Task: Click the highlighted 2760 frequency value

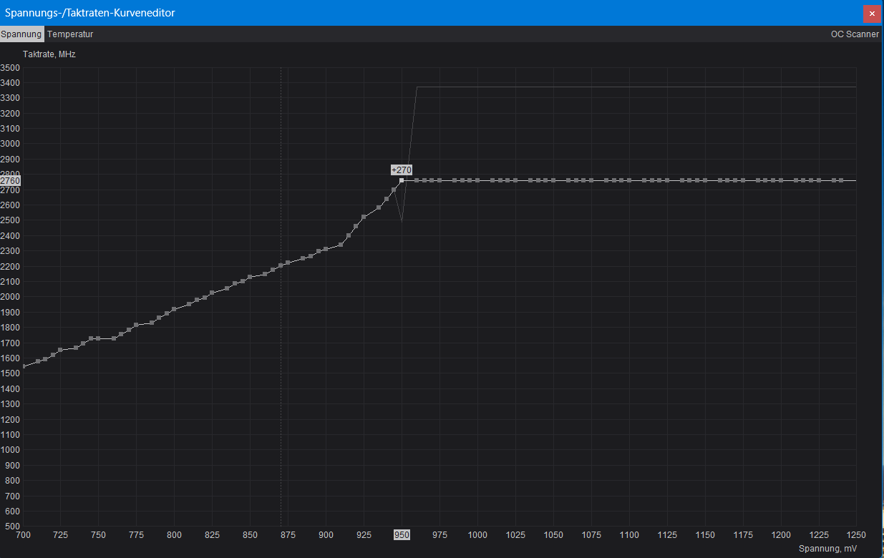Action: pyautogui.click(x=10, y=181)
